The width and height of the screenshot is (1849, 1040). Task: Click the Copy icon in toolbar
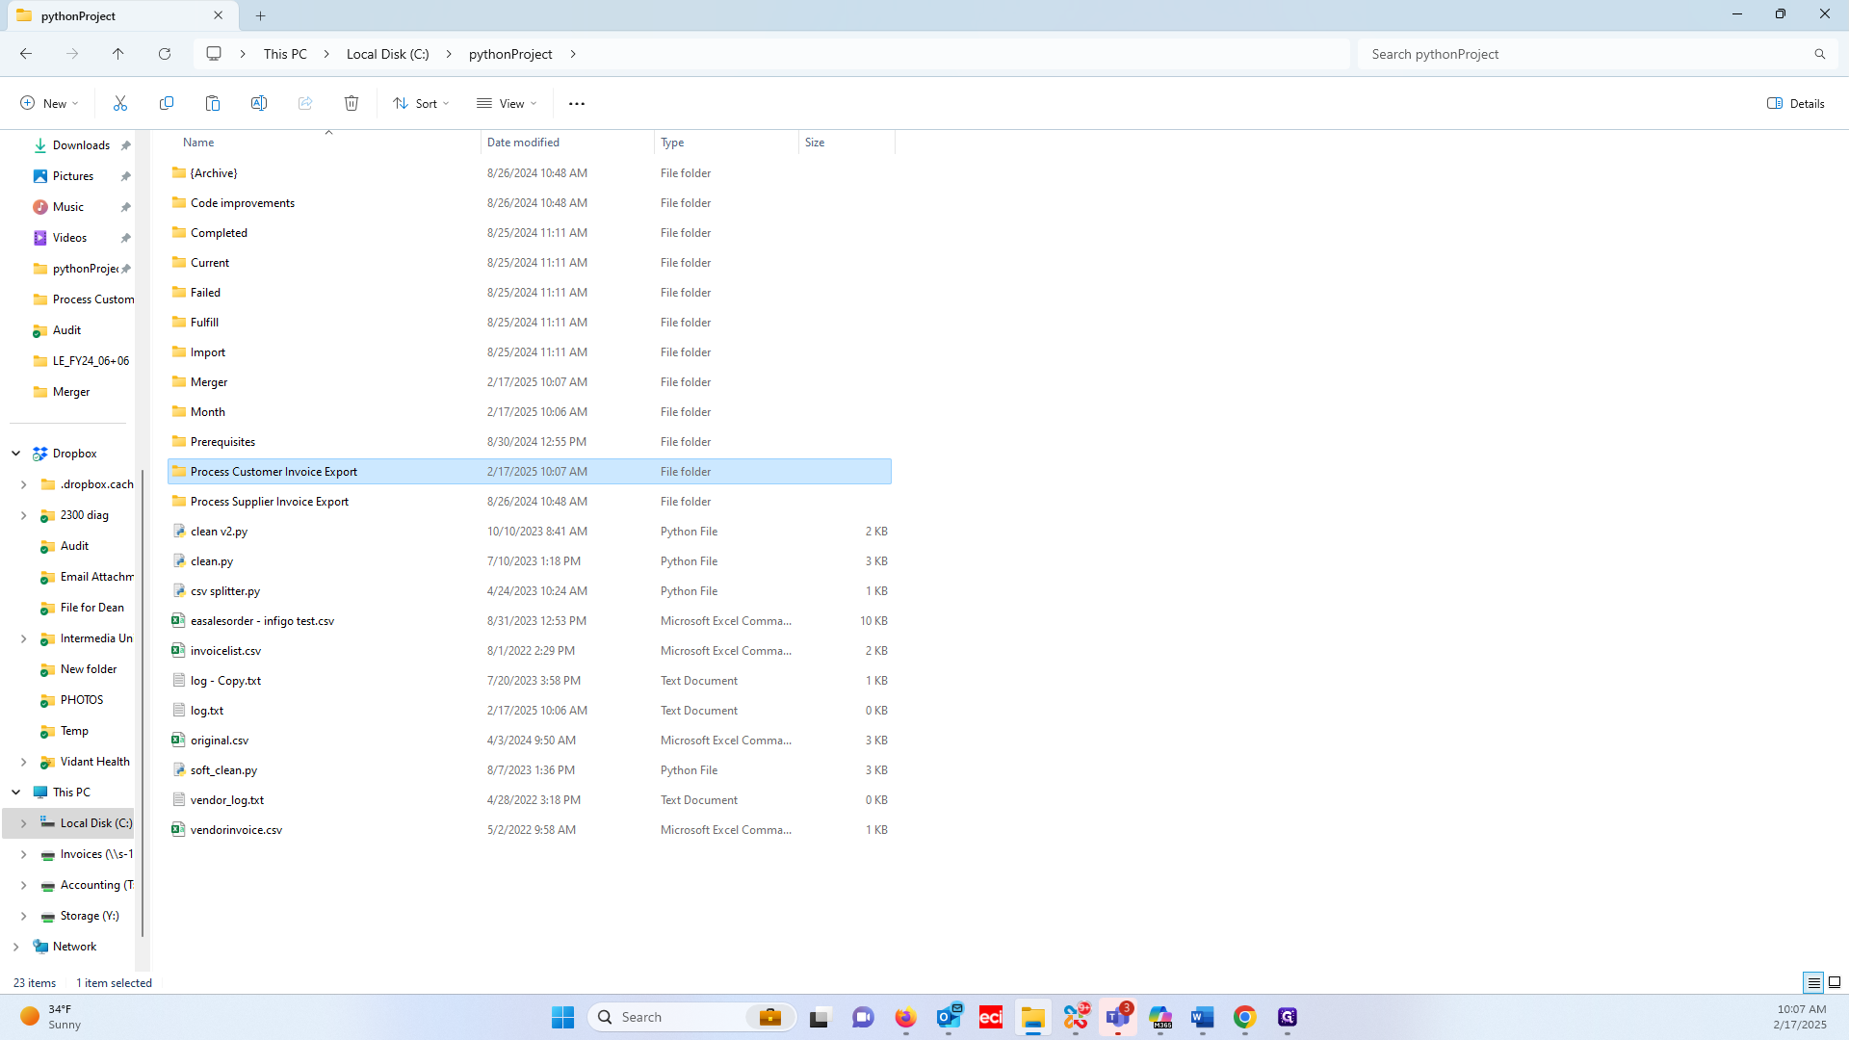[x=167, y=103]
